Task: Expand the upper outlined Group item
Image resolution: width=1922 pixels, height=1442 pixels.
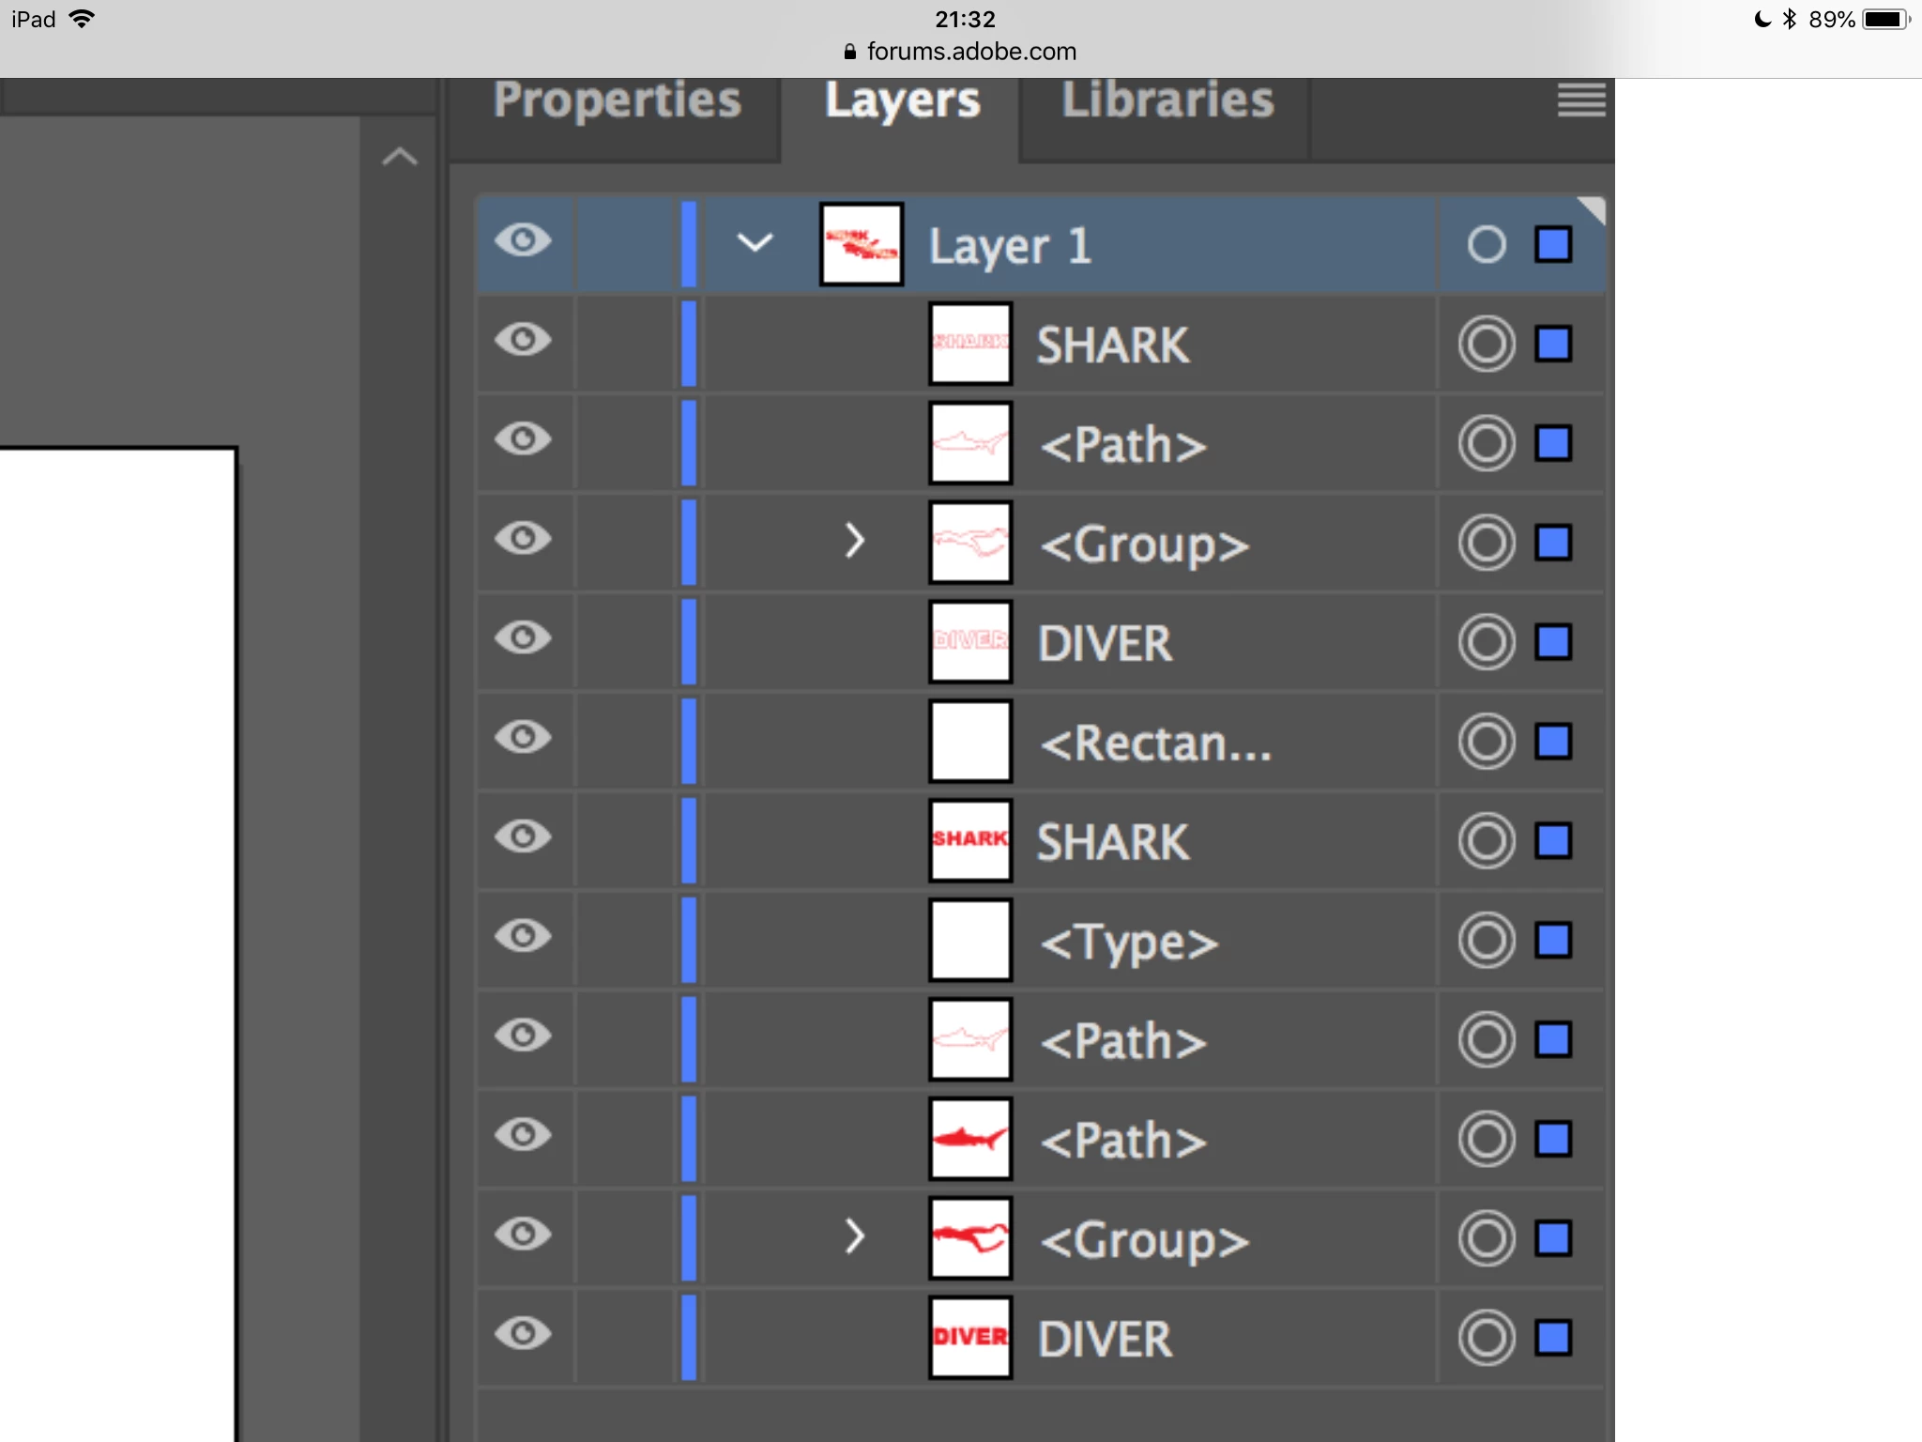Action: (854, 541)
